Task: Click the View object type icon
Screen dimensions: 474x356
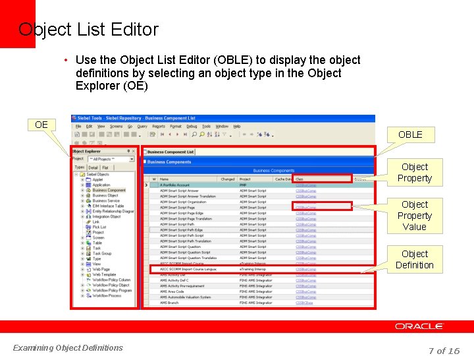Action: tap(88, 264)
